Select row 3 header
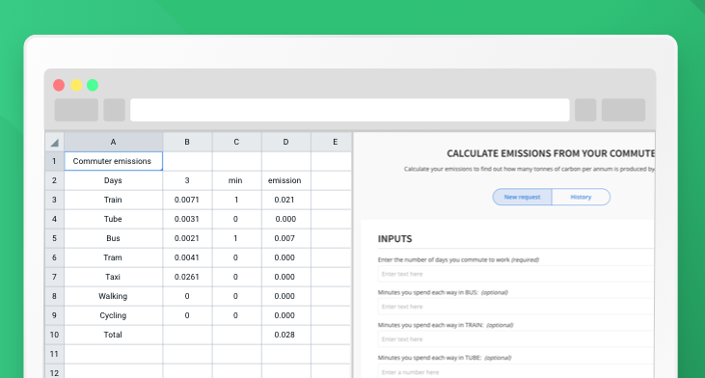This screenshot has width=705, height=378. pos(54,200)
